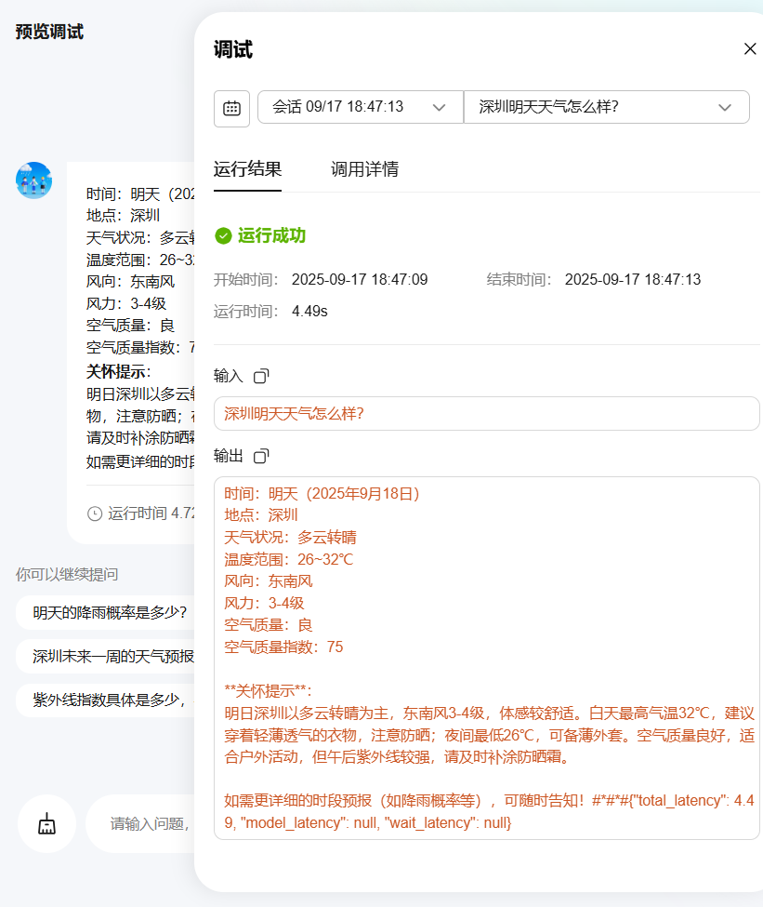Expand the 会话 09/17 18:47:13 dropdown
Image resolution: width=763 pixels, height=907 pixels.
361,107
